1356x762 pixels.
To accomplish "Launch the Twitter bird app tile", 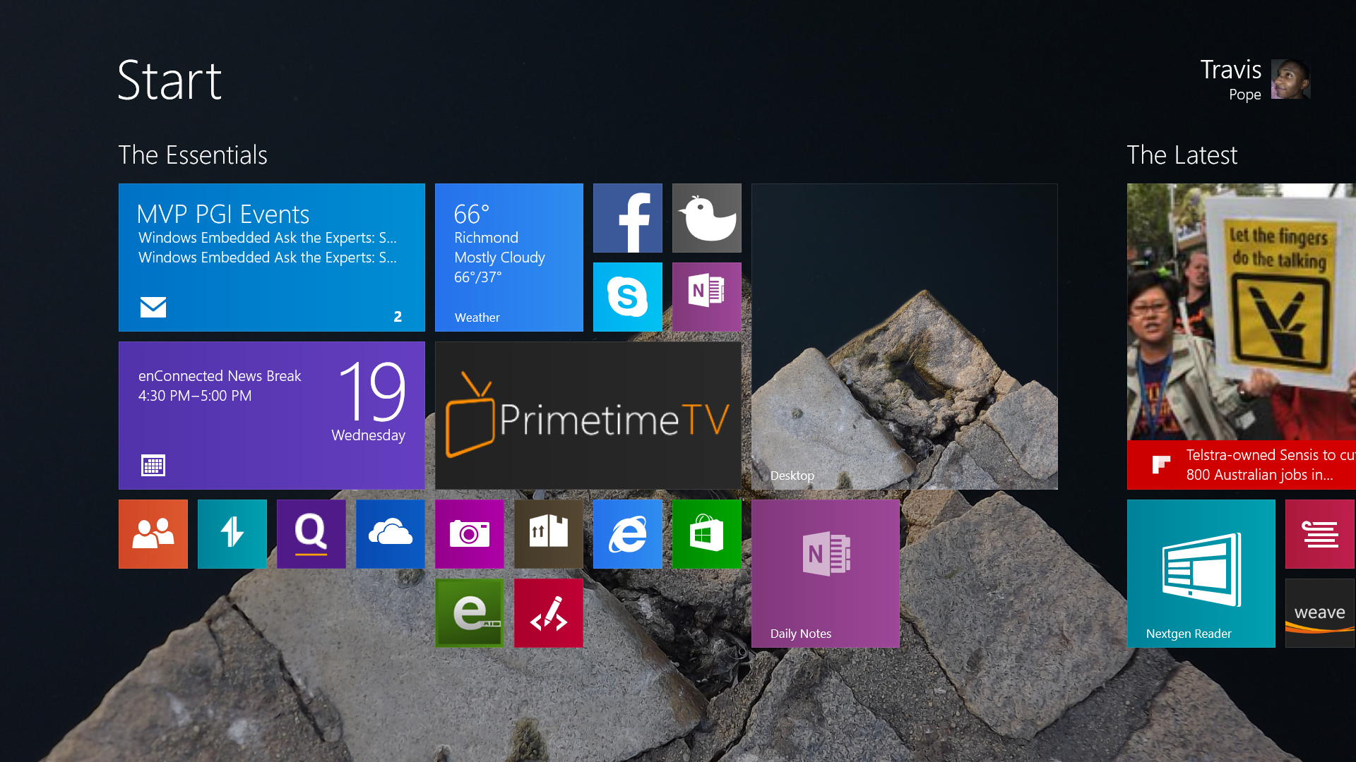I will pos(707,218).
